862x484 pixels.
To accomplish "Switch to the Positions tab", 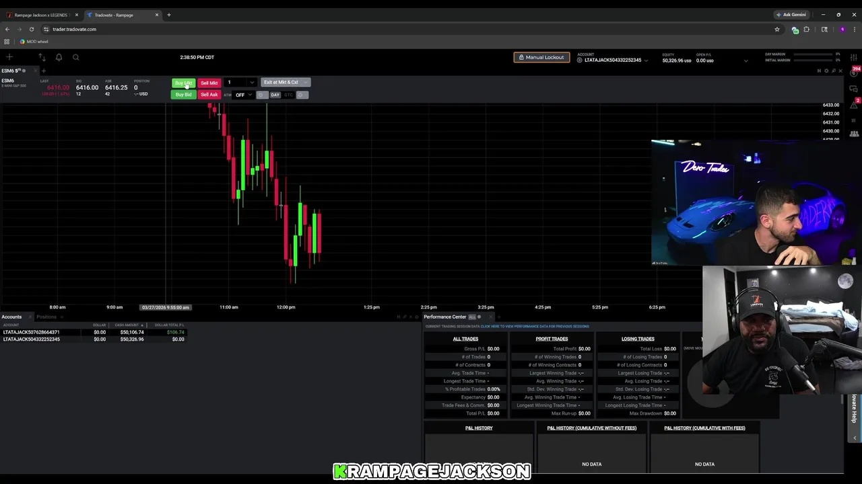I will point(46,317).
